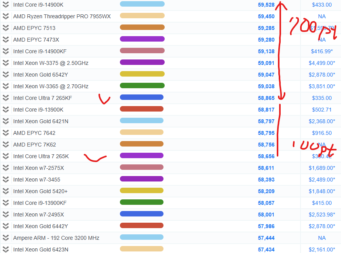341x253 pixels.
Task: Expand the Intel Core Ultra 7 265K row
Action: (6, 156)
